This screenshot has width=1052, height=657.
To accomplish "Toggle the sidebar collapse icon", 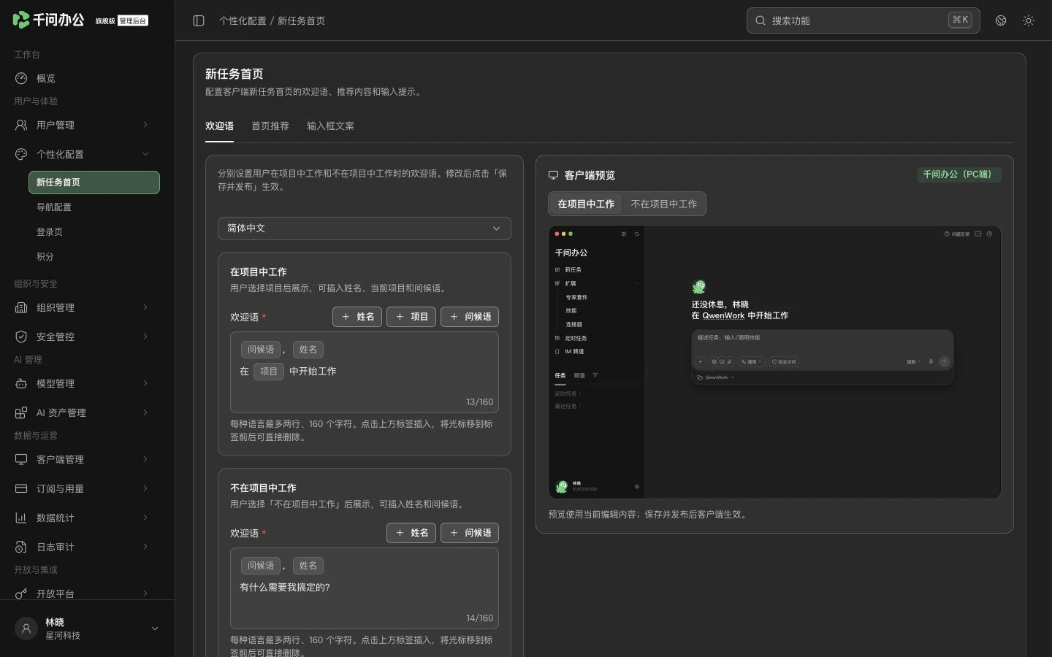I will click(x=199, y=20).
